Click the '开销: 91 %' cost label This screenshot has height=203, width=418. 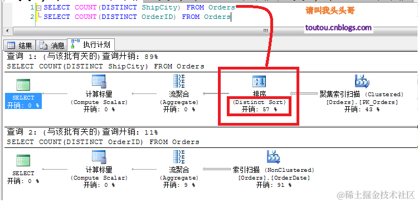point(274,185)
